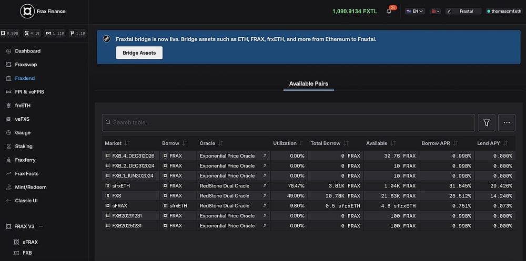Open the notifications bell
The width and height of the screenshot is (526, 261).
pyautogui.click(x=389, y=11)
